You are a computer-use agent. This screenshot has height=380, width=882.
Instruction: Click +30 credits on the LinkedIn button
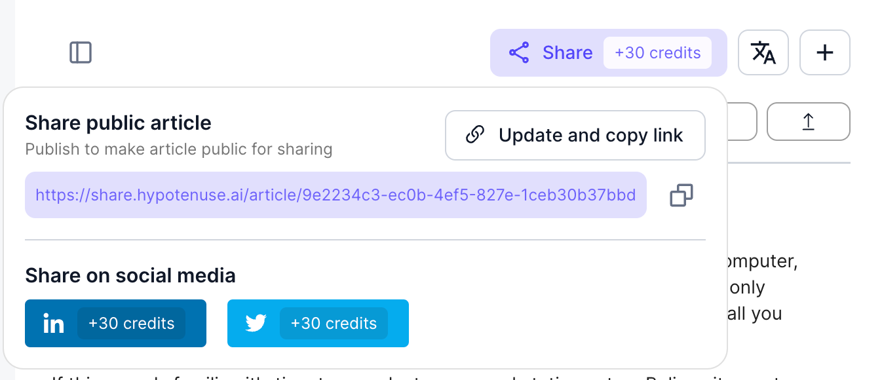[x=132, y=323]
